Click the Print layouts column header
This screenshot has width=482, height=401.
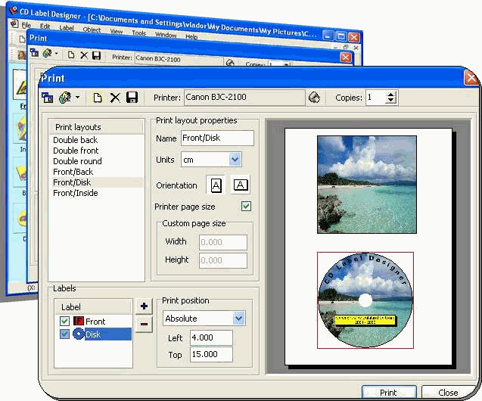96,127
